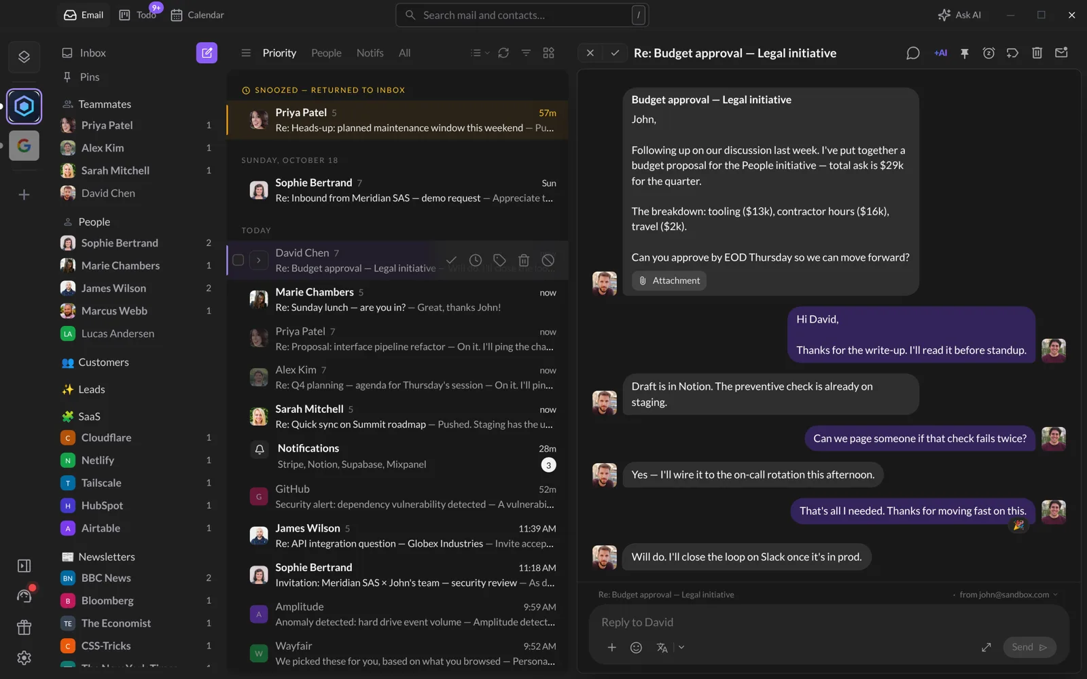Delete the open thread with trash icon
The height and width of the screenshot is (679, 1087).
click(1037, 53)
